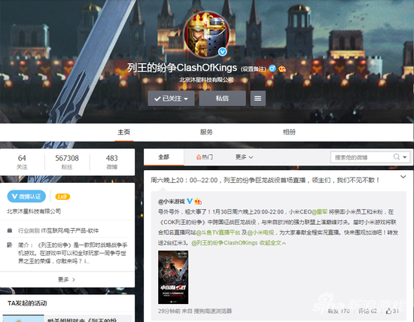The height and width of the screenshot is (322, 414).
Task: Collapse post with 收起全文 link
Action: (x=272, y=243)
